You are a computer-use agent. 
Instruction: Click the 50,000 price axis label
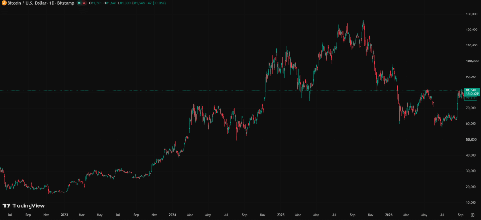[472, 140]
